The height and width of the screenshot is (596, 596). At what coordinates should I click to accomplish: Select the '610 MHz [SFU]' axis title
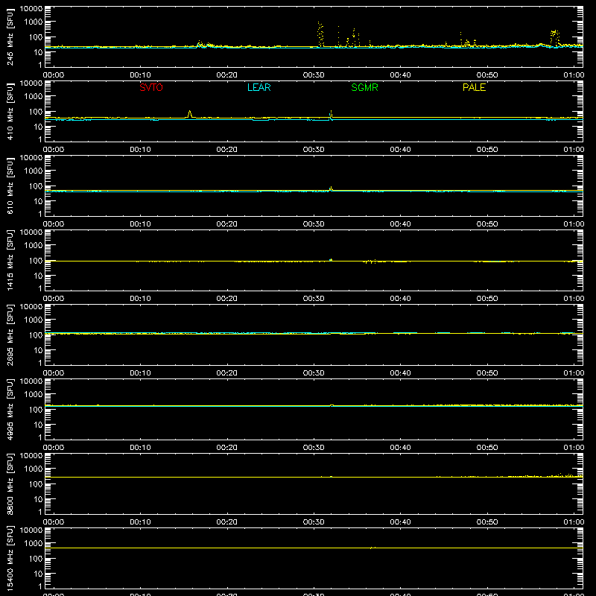coord(10,186)
